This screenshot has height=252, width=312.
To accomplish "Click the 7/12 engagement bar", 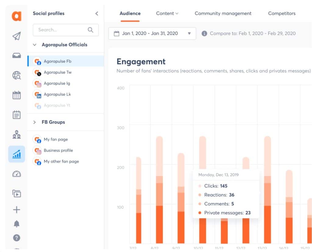I will pos(139,200).
